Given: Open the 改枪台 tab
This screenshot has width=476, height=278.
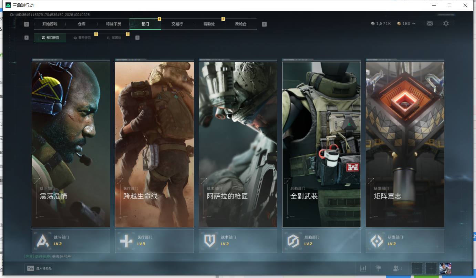Looking at the screenshot, I should click(x=241, y=24).
